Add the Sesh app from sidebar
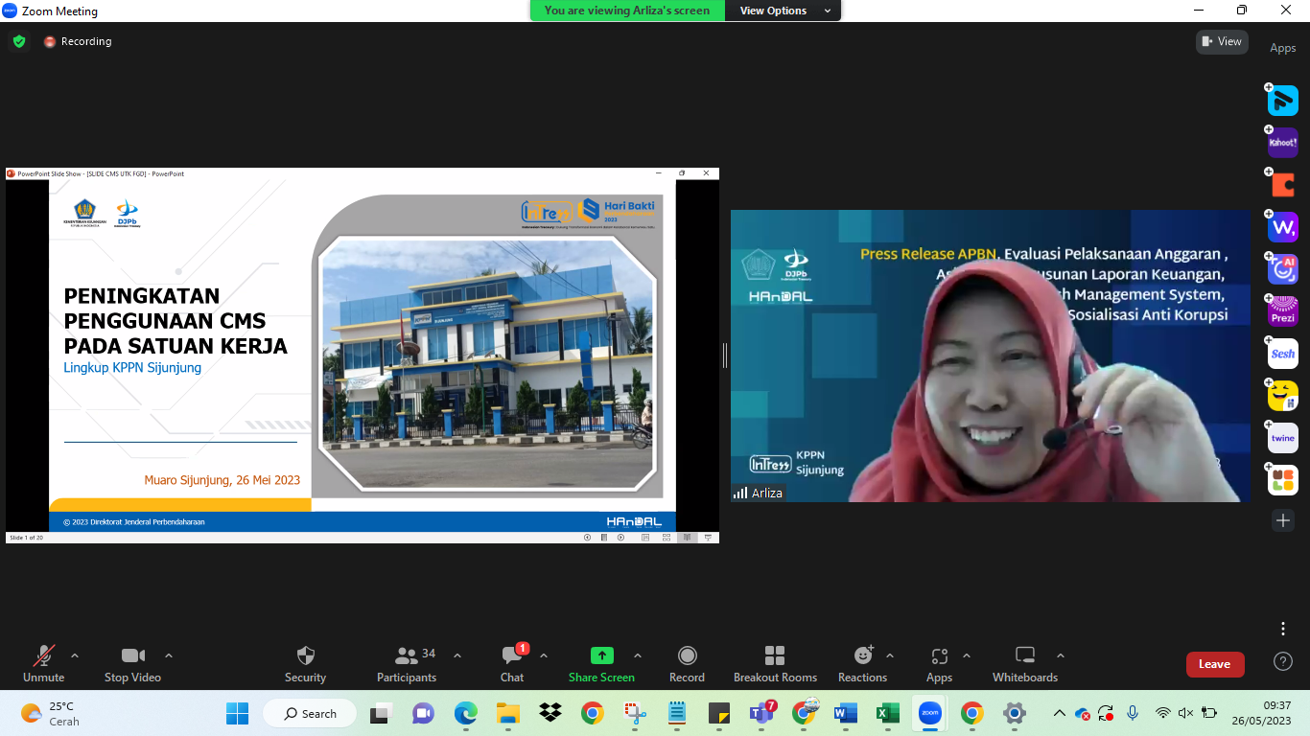Screen dimensions: 1310x736 coord(1282,353)
